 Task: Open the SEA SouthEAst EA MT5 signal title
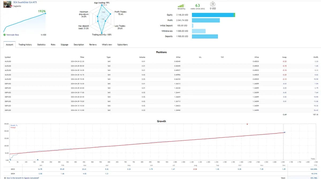[x=25, y=2]
